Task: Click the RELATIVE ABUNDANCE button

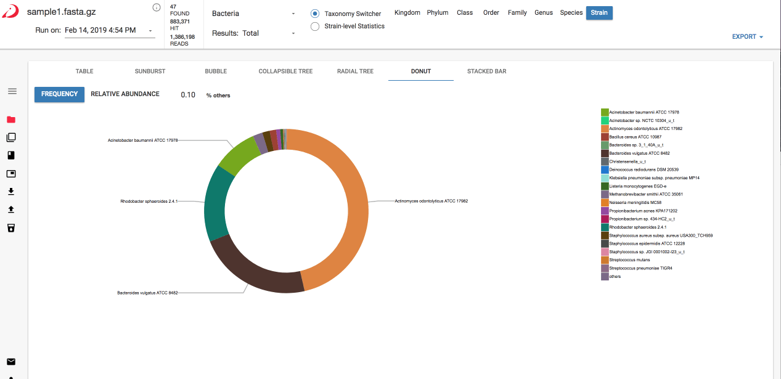Action: click(125, 94)
